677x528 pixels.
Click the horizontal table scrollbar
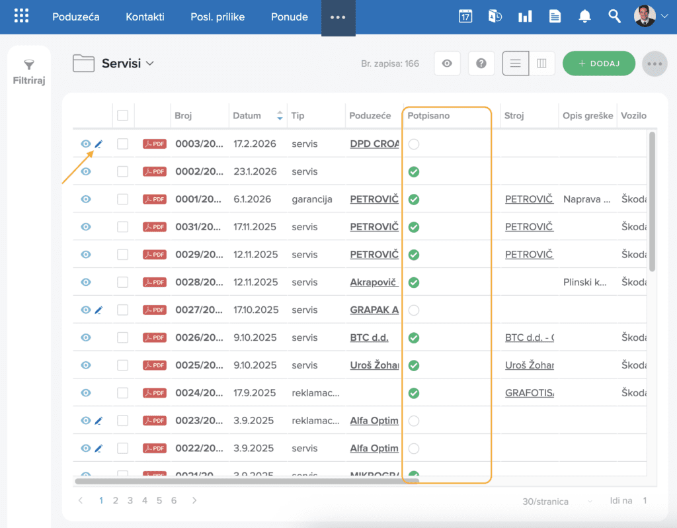click(246, 481)
